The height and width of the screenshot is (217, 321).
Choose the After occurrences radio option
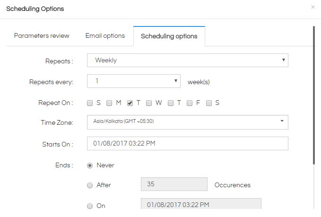click(90, 185)
